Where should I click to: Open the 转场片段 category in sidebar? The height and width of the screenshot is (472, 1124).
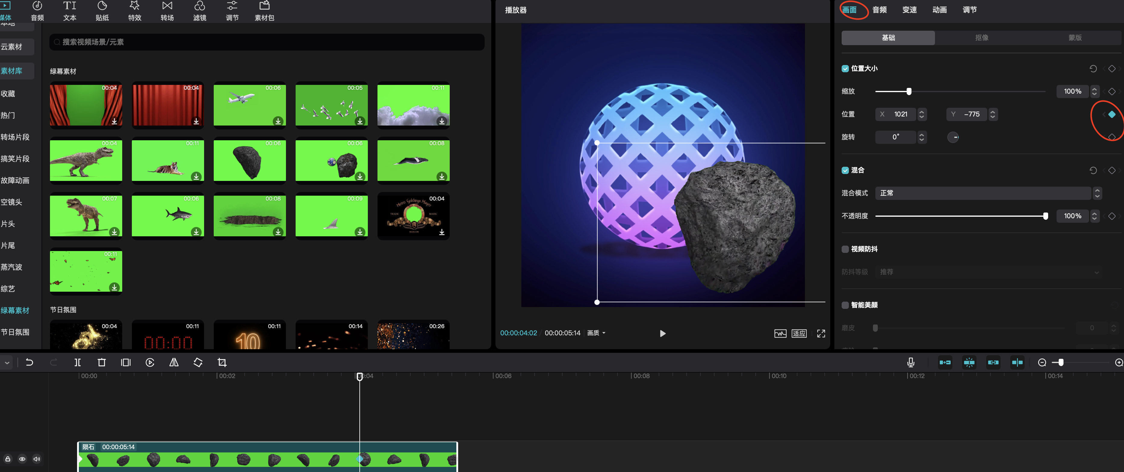click(15, 137)
